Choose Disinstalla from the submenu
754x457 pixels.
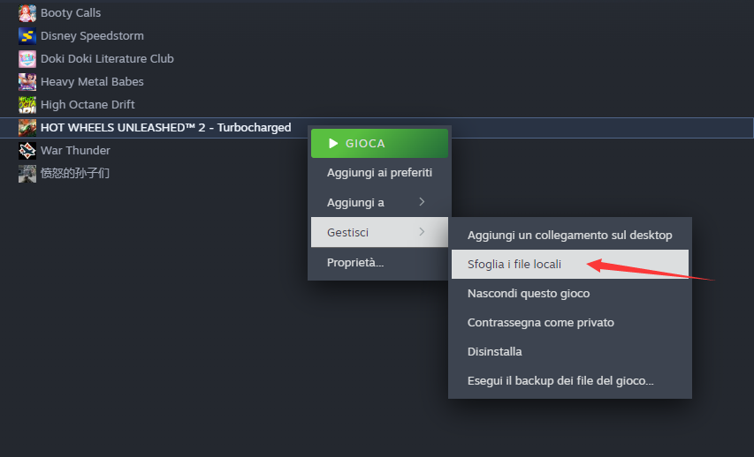(x=570, y=351)
